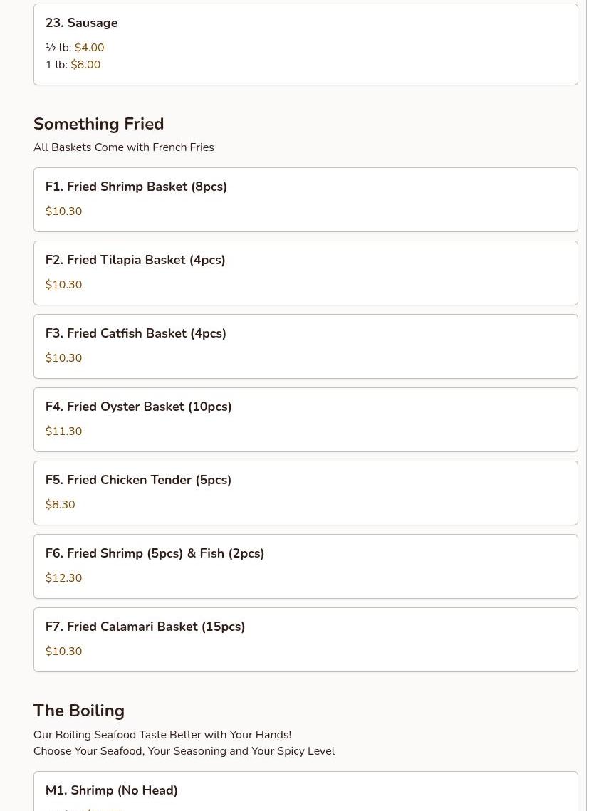
Task: Choose F2. Fried Tilapia Basket (4pcs)
Action: click(x=135, y=260)
